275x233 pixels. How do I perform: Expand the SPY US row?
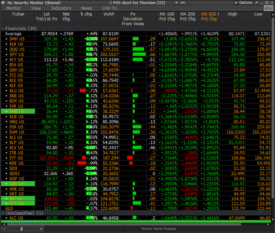pos(7,55)
